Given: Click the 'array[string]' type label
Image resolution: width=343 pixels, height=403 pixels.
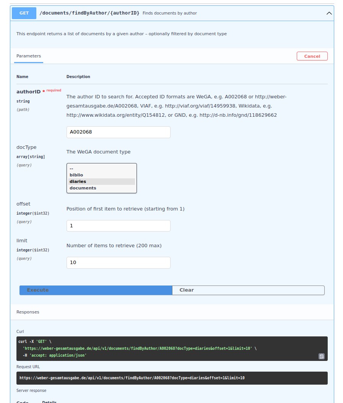Looking at the screenshot, I should (x=31, y=157).
